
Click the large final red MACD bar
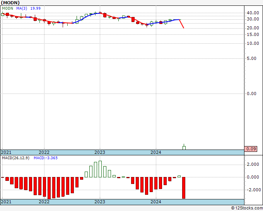[x=184, y=188]
